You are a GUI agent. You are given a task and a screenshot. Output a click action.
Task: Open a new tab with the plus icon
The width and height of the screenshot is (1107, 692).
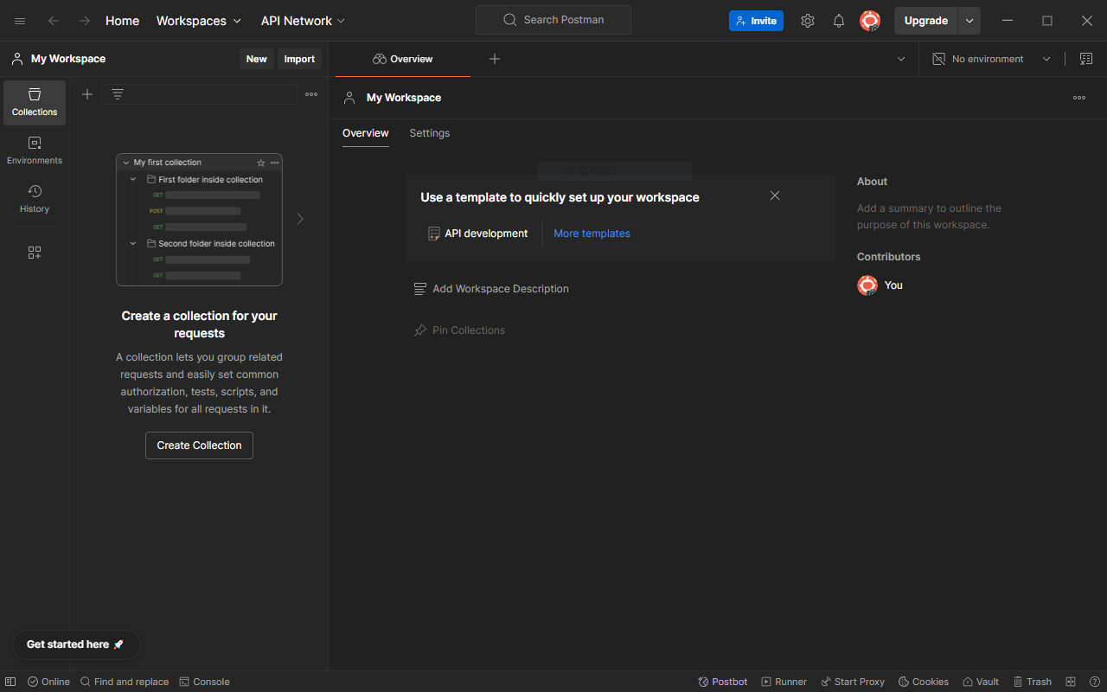(x=495, y=59)
